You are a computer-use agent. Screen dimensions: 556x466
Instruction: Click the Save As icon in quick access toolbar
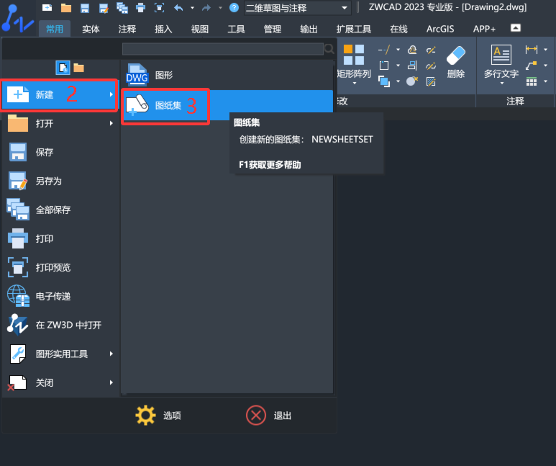104,8
